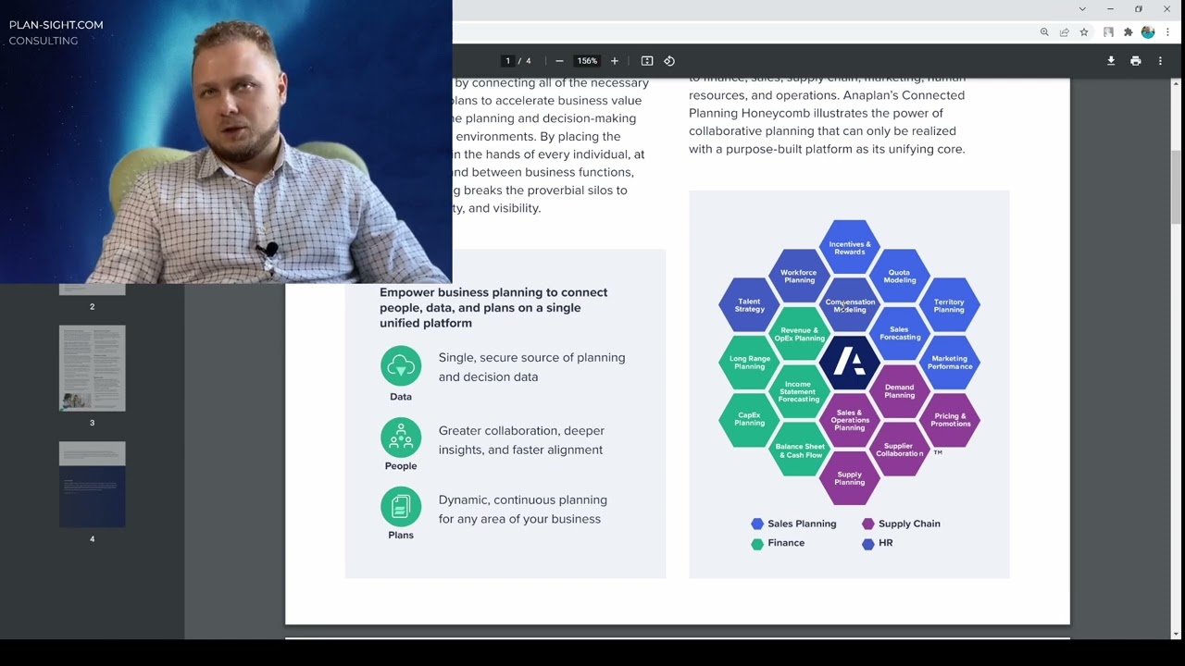Select the page 3 thumbnail

(x=93, y=368)
